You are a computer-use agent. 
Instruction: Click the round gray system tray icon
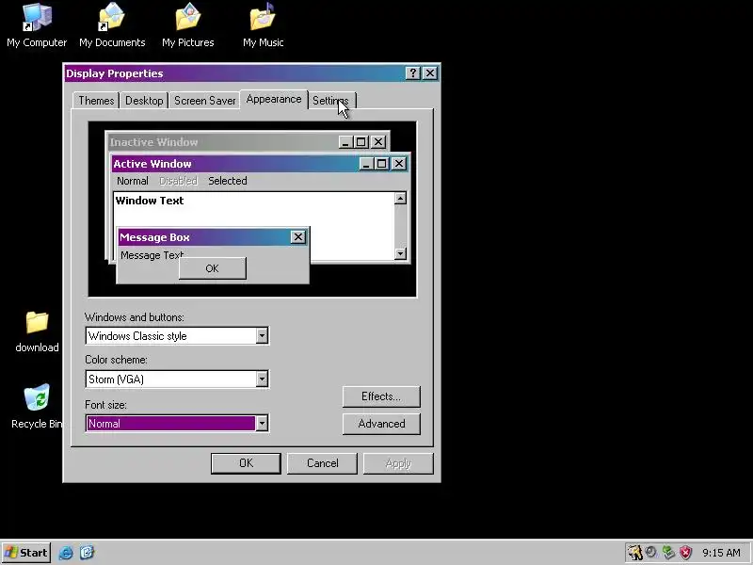(650, 552)
